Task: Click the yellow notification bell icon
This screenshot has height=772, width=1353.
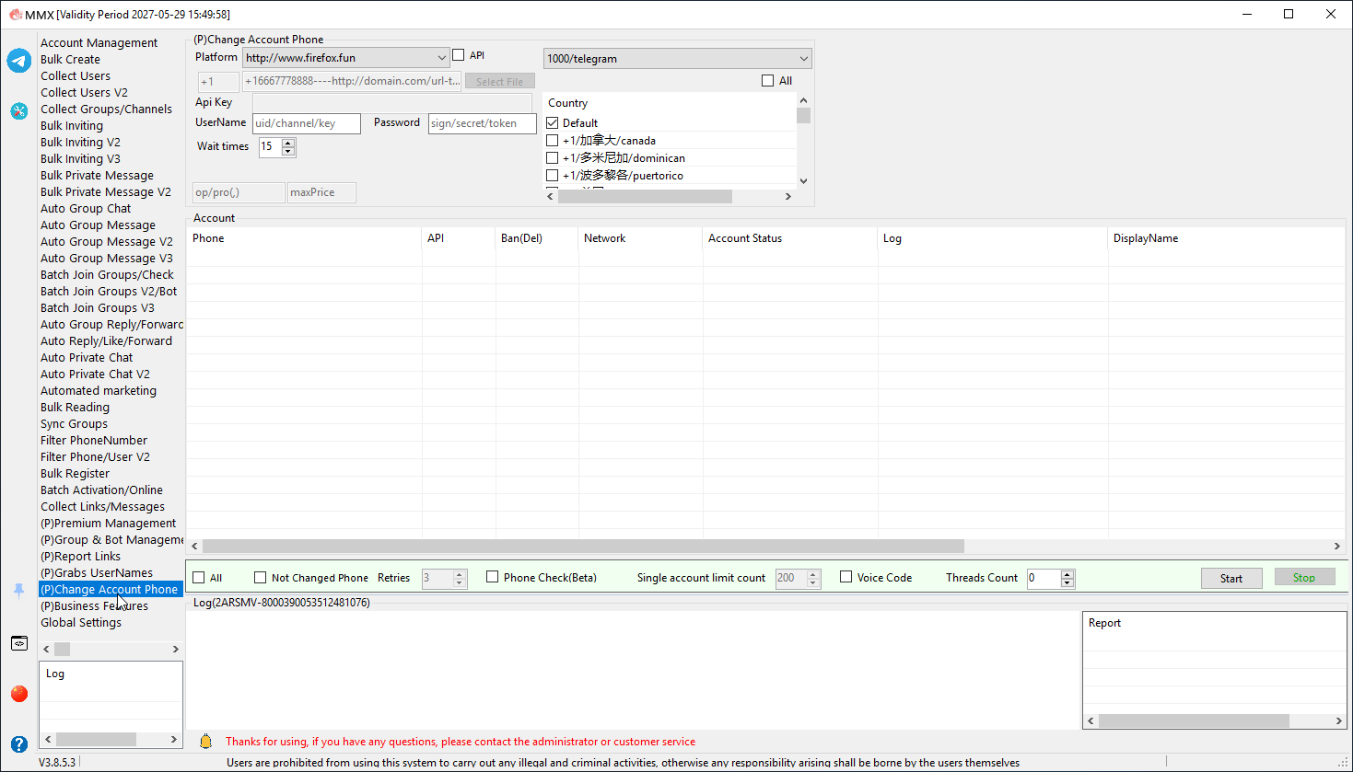Action: pos(206,741)
